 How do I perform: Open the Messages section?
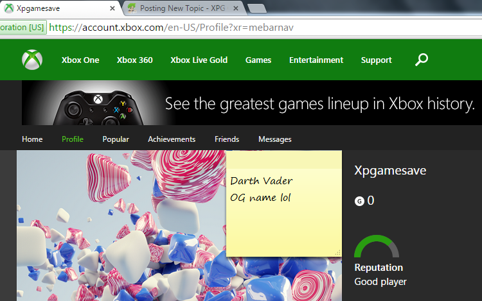[274, 139]
